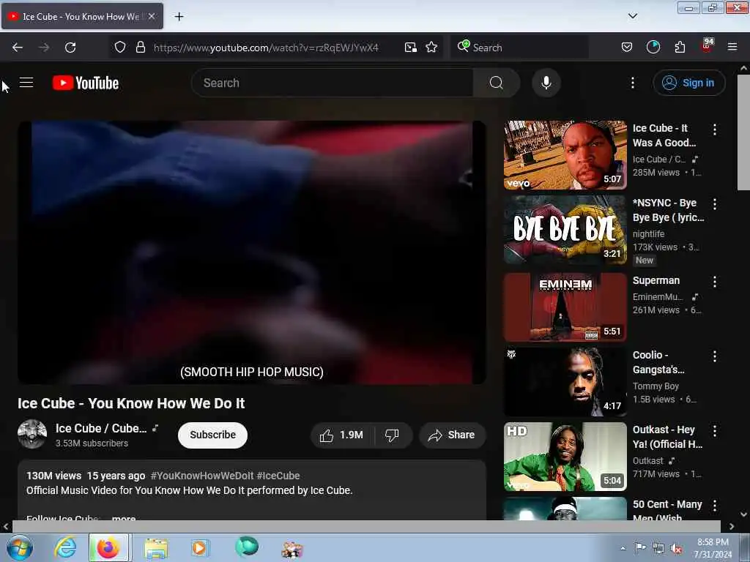Viewport: 750px width, 562px height.
Task: Select the Ice Cube You Know How We tab
Action: [x=82, y=17]
